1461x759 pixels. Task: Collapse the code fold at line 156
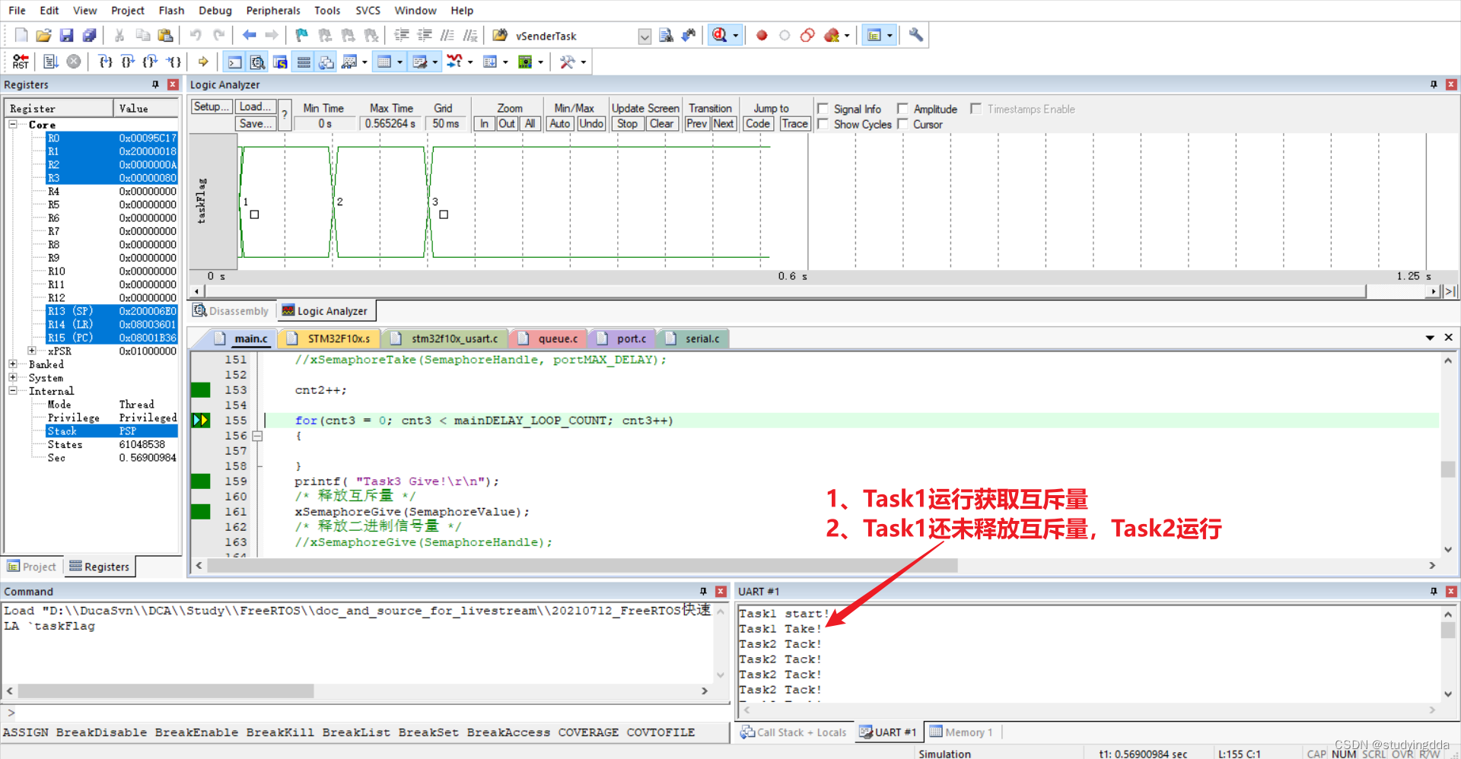[257, 436]
